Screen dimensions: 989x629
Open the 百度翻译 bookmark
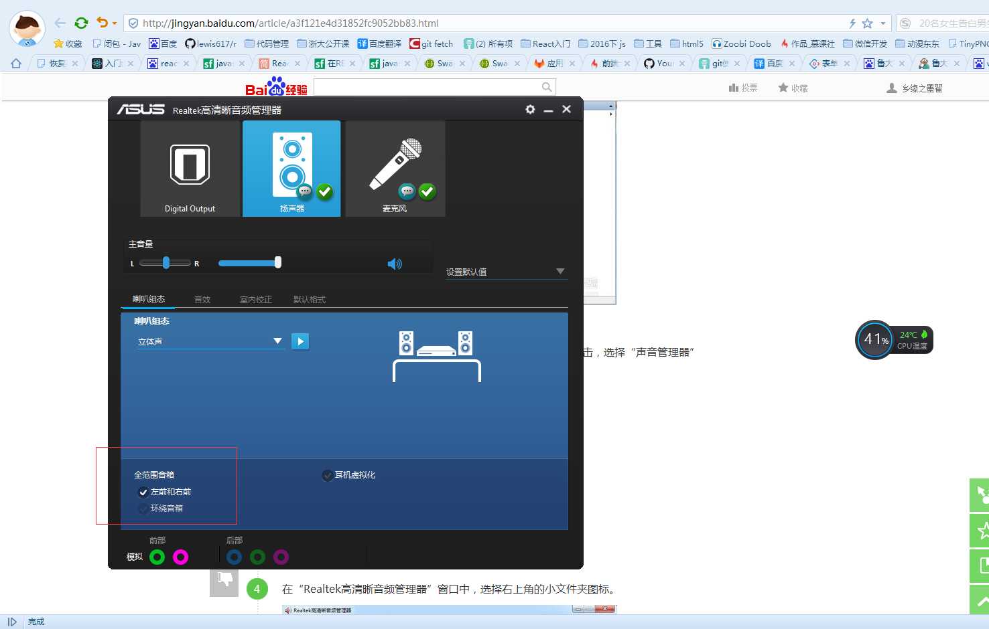tap(379, 43)
